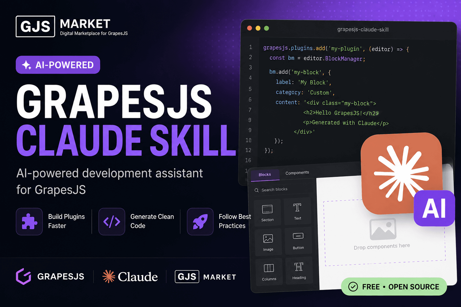Click the GJS logo box at top left
Viewport: 461px width, 307px height.
click(x=35, y=26)
